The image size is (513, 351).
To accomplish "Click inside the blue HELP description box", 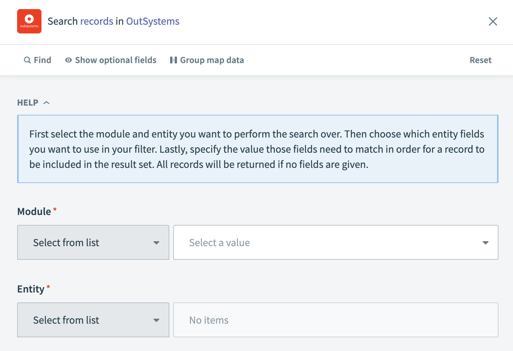I will tap(257, 149).
